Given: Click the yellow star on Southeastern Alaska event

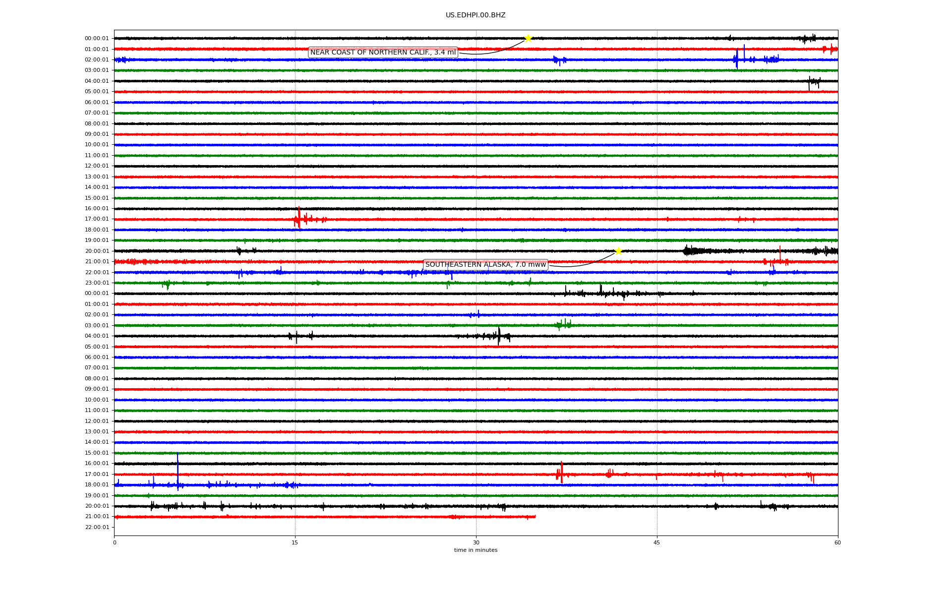Looking at the screenshot, I should click(x=618, y=251).
